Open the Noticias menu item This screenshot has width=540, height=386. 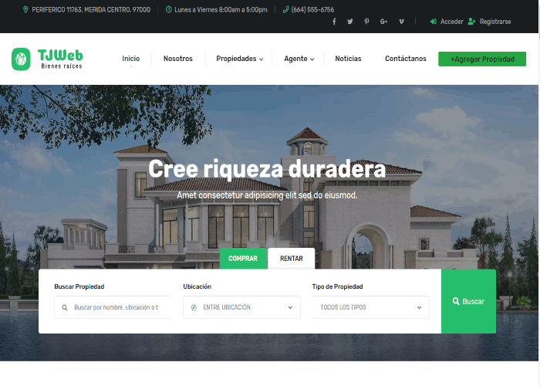348,59
